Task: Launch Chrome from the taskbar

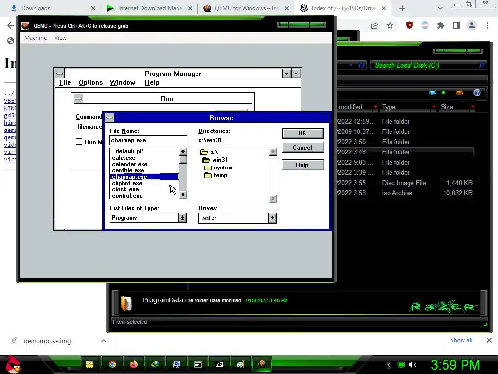Action: (x=112, y=364)
